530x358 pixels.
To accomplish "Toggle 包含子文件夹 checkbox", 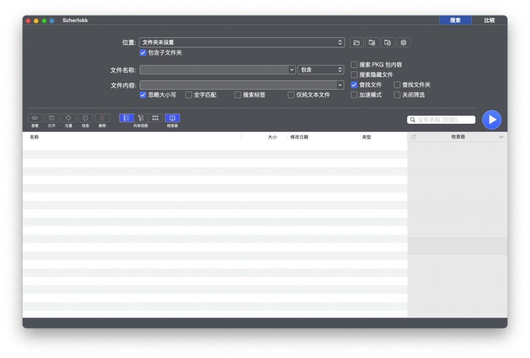I will [x=143, y=53].
